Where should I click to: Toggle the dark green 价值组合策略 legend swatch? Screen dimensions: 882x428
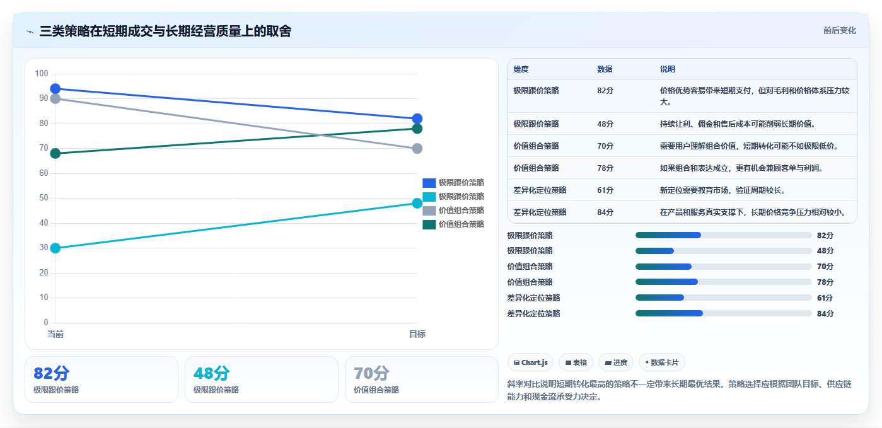[429, 224]
